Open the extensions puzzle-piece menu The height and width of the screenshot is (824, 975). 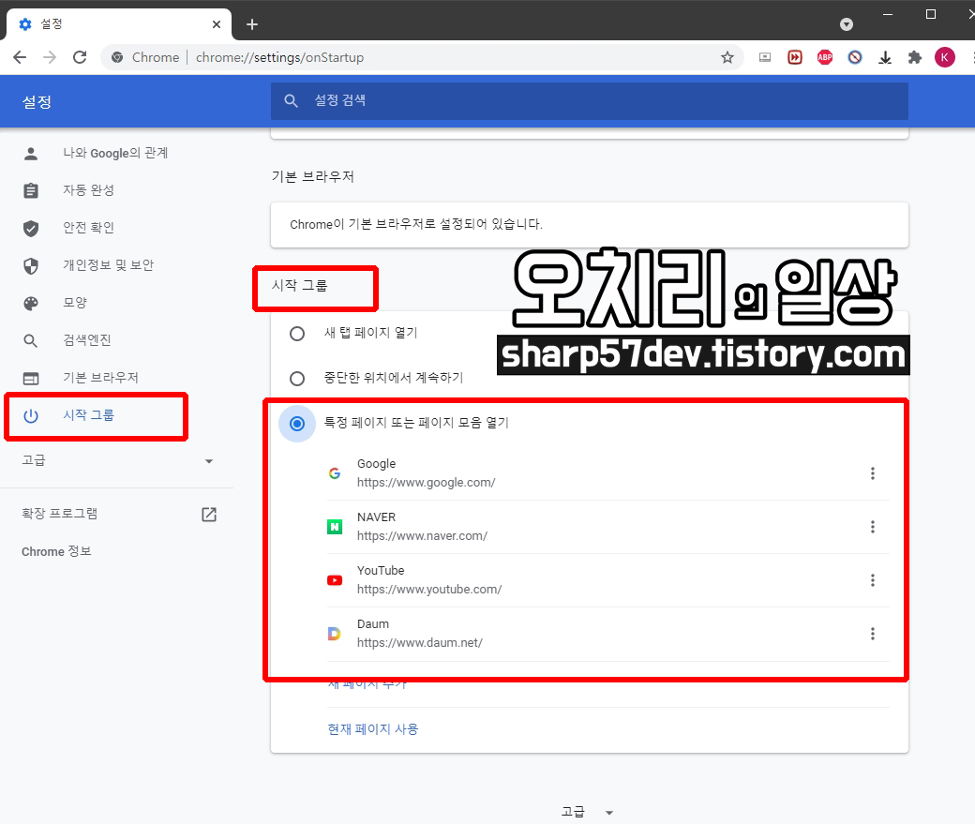915,58
